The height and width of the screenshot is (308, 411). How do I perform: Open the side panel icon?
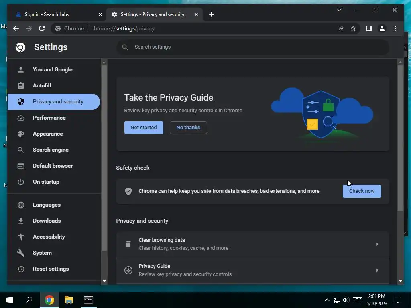pos(369,28)
